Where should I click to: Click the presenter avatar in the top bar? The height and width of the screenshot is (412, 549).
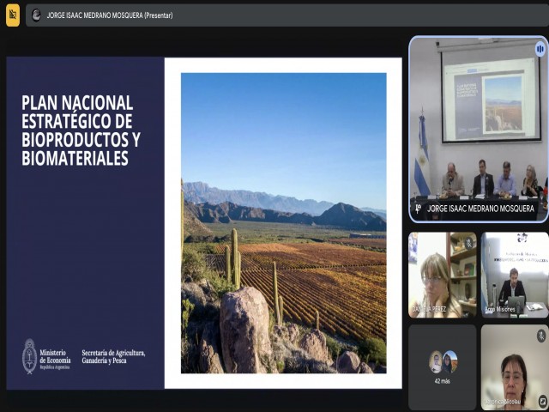36,15
